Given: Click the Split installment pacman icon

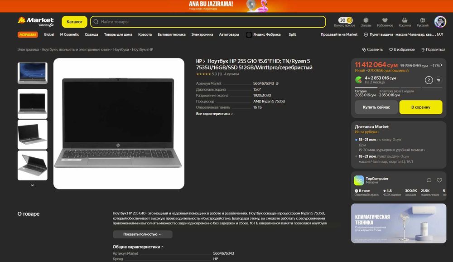Looking at the screenshot, I should (358, 80).
